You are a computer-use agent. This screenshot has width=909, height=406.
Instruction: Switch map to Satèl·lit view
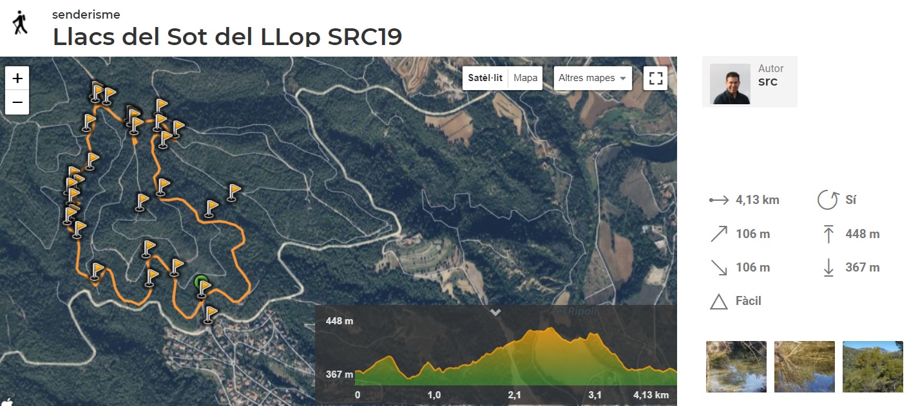tap(485, 78)
